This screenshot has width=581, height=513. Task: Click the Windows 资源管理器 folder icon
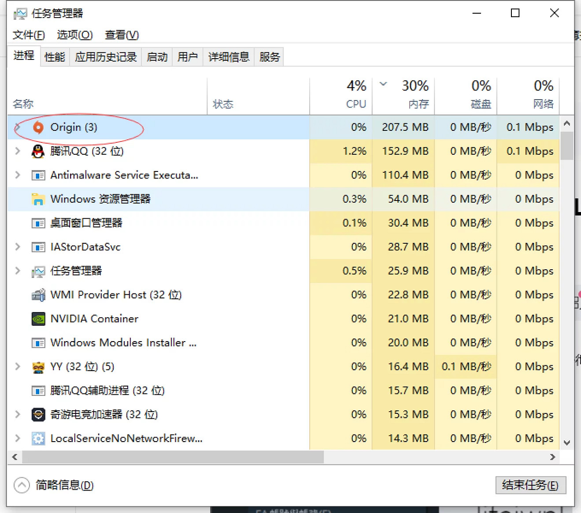click(38, 199)
